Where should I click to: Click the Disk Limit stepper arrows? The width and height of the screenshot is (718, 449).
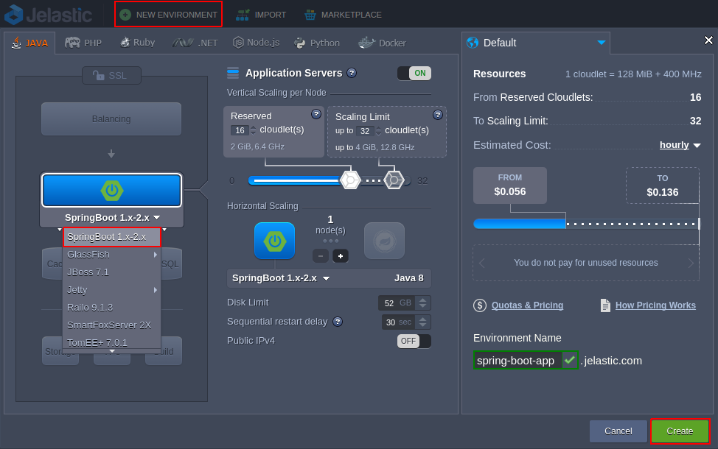[422, 303]
